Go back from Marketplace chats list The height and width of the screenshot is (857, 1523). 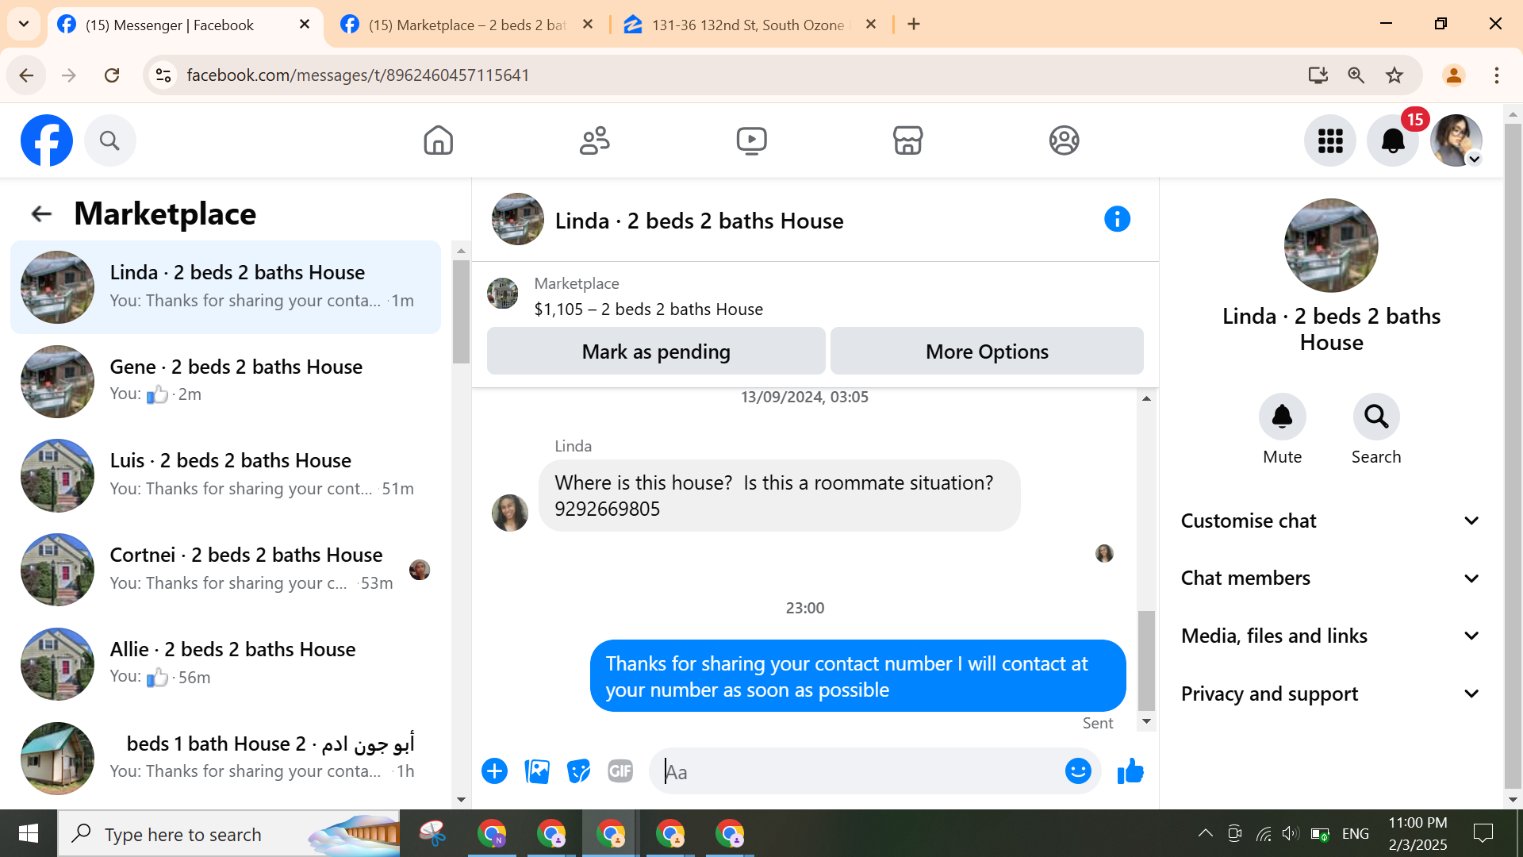(41, 213)
